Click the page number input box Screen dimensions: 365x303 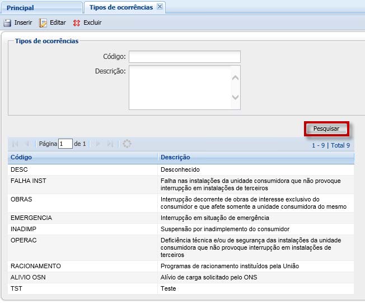(65, 144)
